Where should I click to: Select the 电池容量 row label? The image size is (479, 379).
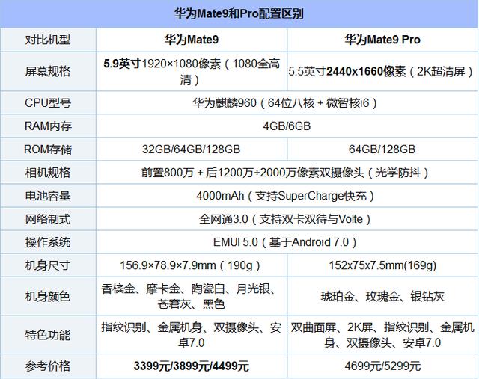48,196
